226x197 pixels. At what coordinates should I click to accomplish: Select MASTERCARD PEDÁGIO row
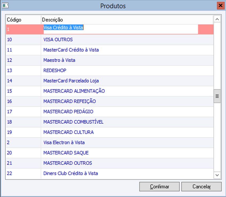110,112
